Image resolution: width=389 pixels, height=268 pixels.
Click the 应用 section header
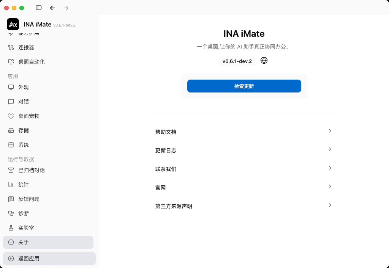[x=13, y=76]
